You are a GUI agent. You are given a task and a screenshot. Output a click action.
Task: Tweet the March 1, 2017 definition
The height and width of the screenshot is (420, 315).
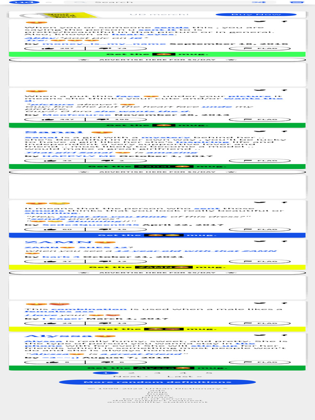(260, 303)
